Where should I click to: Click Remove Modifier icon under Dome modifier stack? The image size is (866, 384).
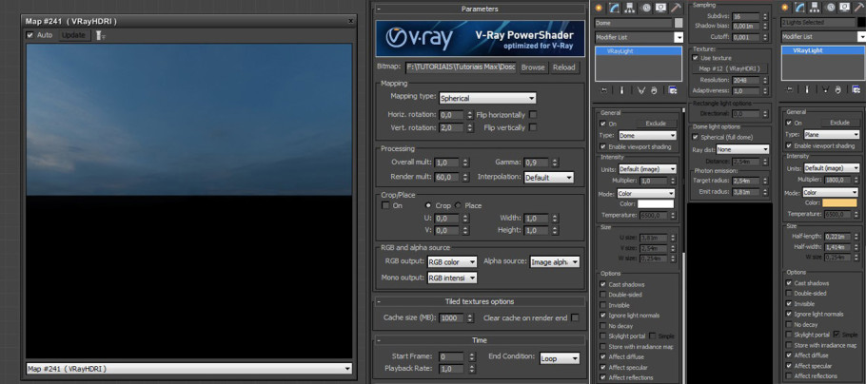pos(654,90)
